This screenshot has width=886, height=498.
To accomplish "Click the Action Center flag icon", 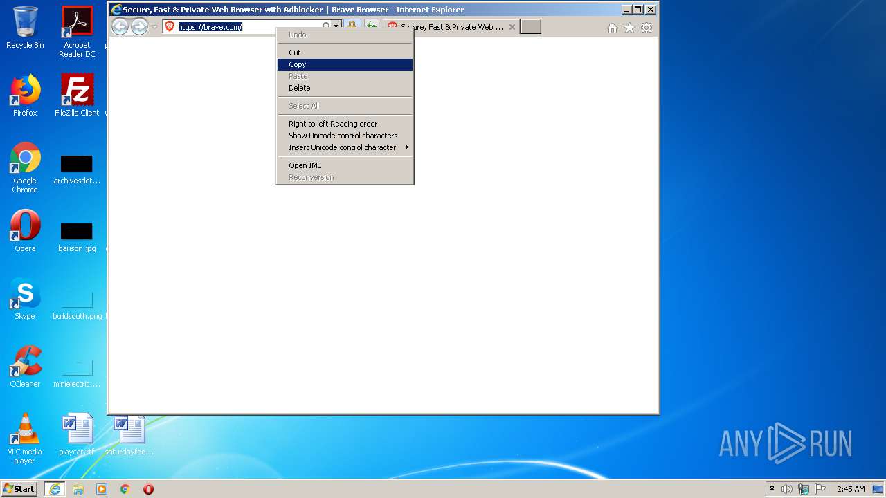I will click(x=820, y=489).
